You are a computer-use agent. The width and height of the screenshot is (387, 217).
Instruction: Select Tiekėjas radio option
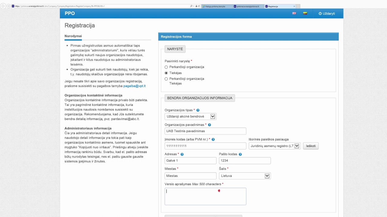(x=166, y=73)
